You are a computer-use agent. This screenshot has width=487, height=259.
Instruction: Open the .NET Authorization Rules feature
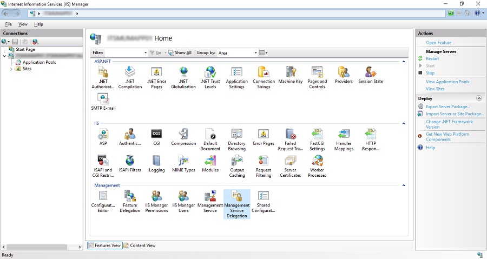pyautogui.click(x=103, y=77)
